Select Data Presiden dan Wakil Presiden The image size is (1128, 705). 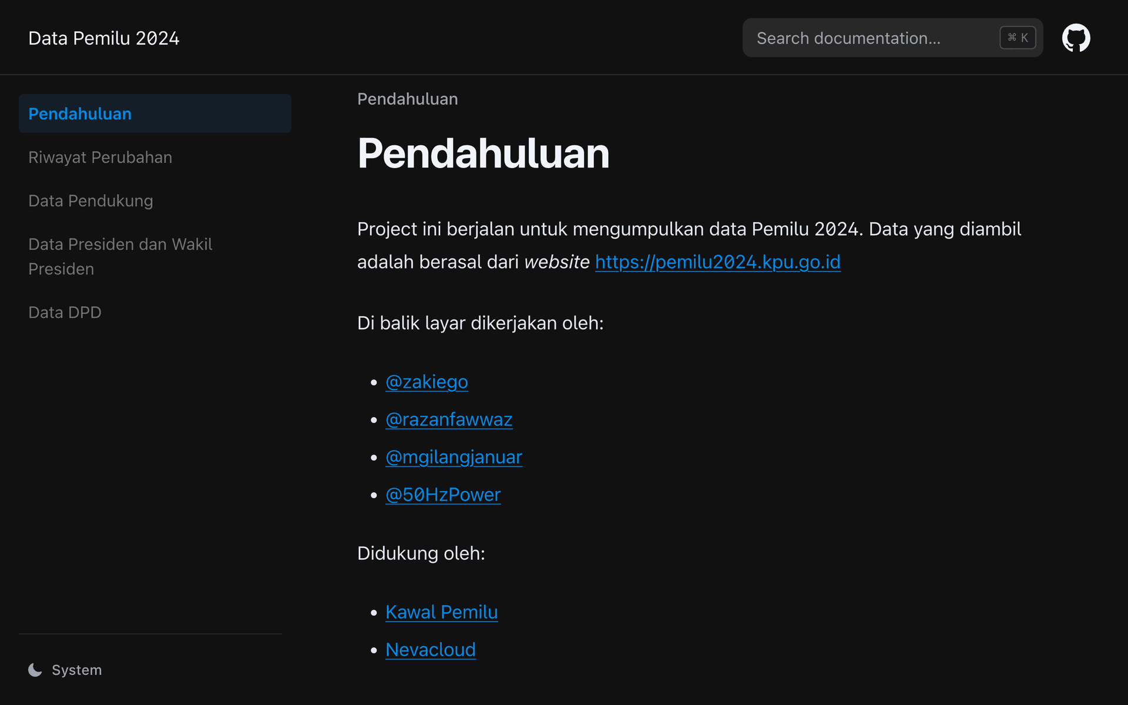pos(120,256)
